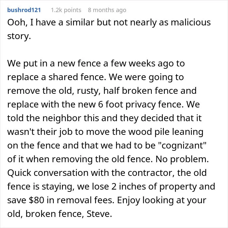Open the bushrod121 user profile link
The image size is (228, 228).
(x=24, y=10)
